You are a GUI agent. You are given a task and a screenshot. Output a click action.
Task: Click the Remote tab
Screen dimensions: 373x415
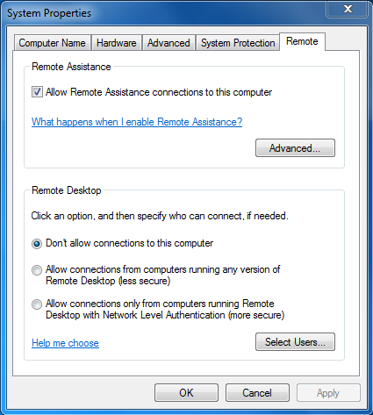(x=302, y=41)
